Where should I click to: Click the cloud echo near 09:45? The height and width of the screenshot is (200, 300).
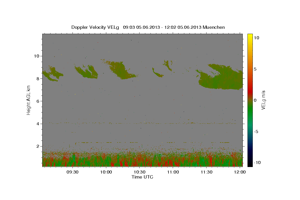(87, 72)
